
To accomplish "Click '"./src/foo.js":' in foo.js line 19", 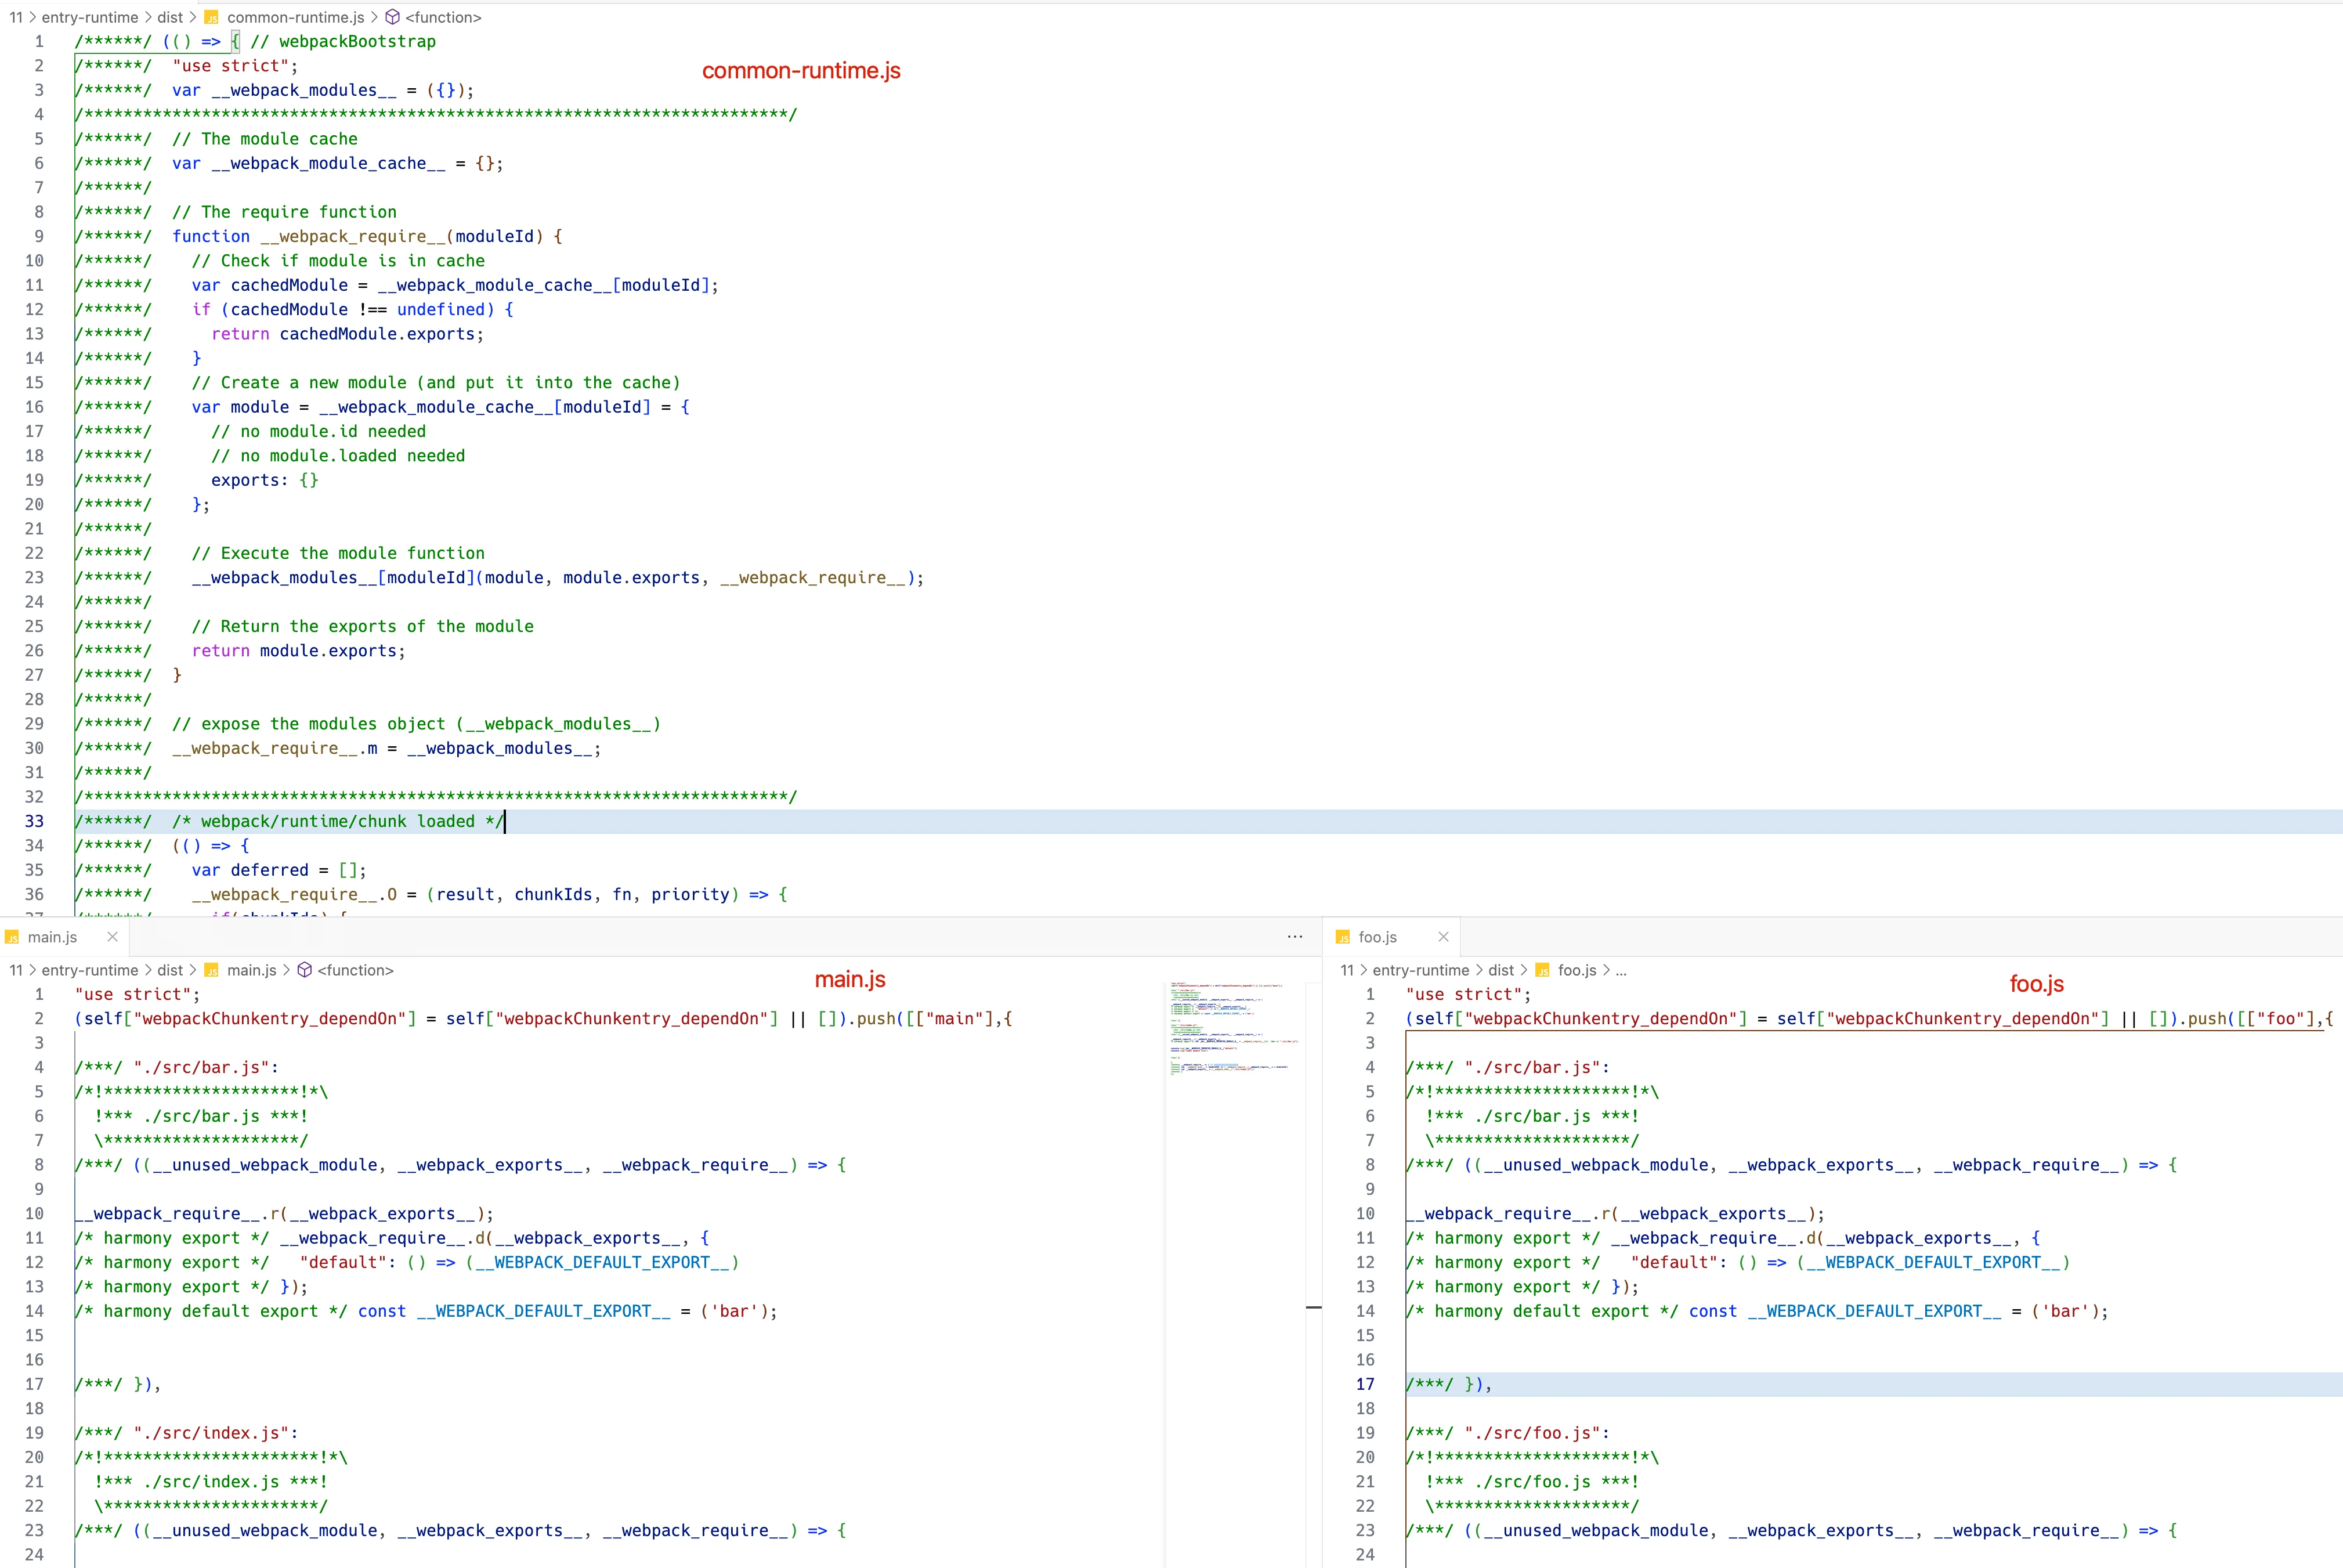I will (x=1538, y=1433).
